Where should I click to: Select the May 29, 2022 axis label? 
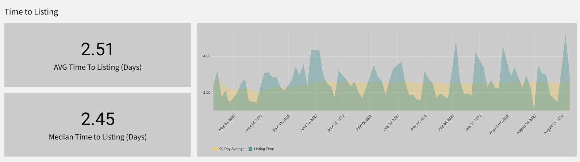coord(227,123)
